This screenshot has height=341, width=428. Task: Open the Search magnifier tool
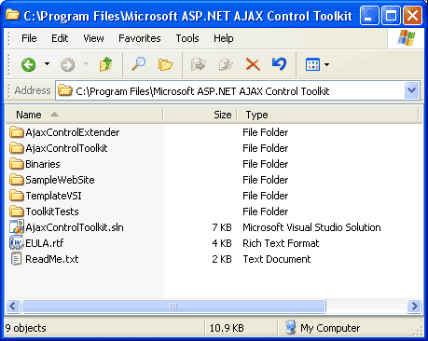point(139,64)
